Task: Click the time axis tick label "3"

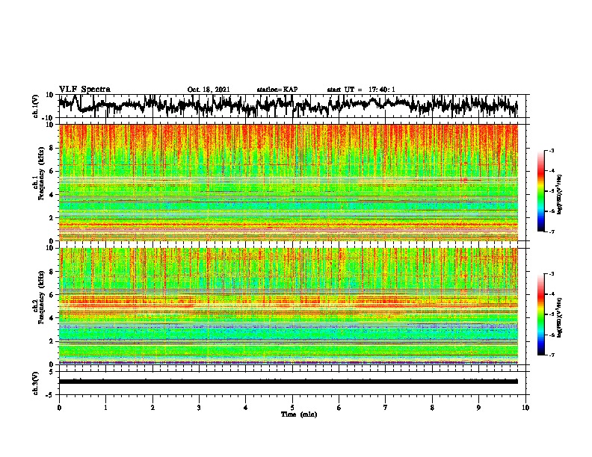Action: (199, 408)
